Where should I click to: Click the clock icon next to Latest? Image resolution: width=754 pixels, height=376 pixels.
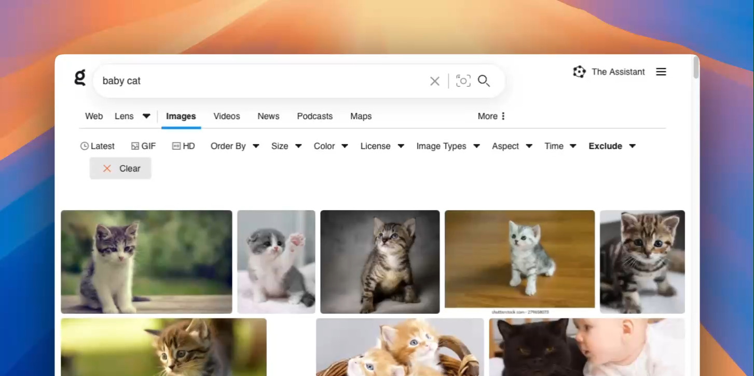tap(84, 146)
